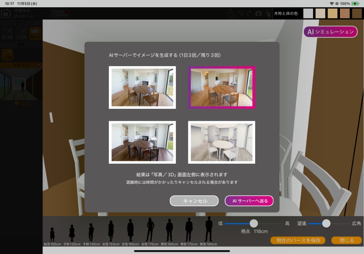Image resolution: width=364 pixels, height=254 pixels.
Task: Select the top-left natural wood style thumbnail
Action: (142, 87)
